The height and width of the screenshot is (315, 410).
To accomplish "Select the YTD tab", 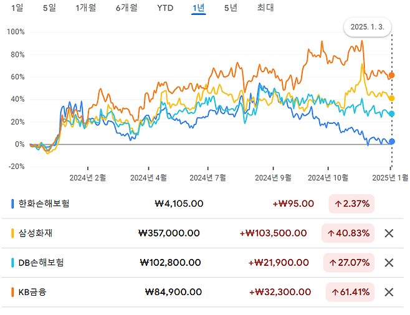I will (165, 8).
